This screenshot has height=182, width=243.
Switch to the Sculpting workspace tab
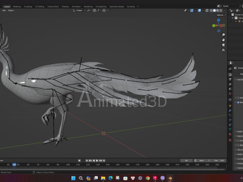pyautogui.click(x=28, y=7)
